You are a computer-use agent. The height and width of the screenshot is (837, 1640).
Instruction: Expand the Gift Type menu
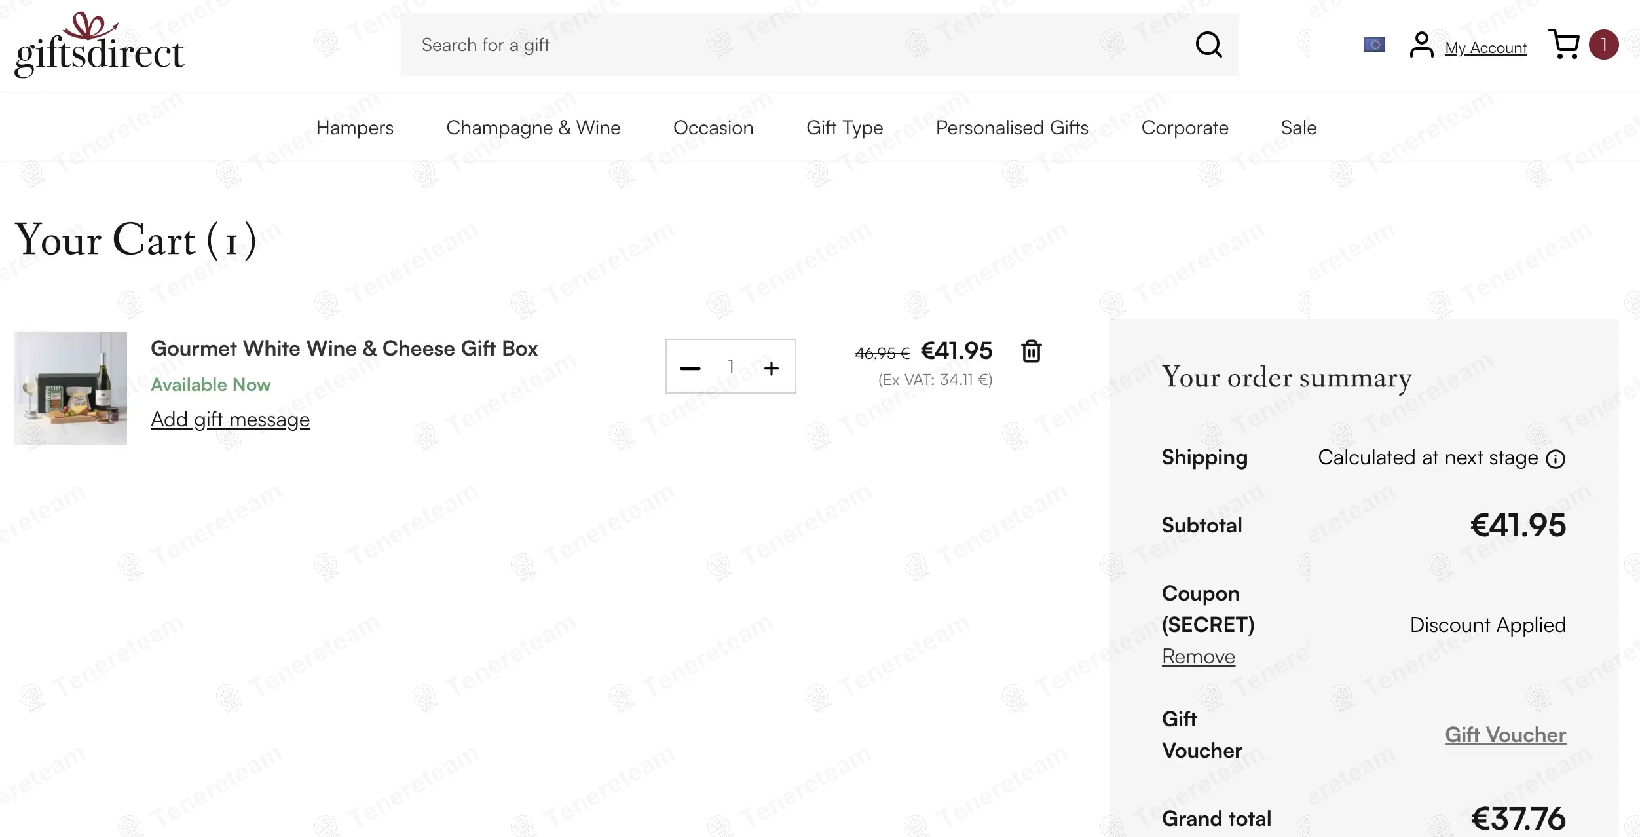click(x=844, y=128)
